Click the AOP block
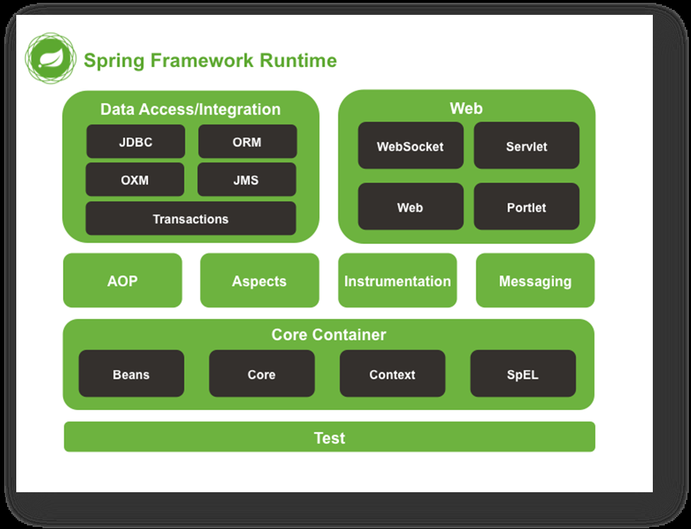This screenshot has width=691, height=529. tap(122, 280)
